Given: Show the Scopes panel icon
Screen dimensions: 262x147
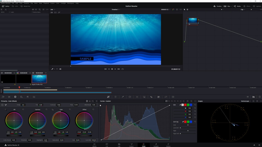Looking at the screenshot, I should tap(254, 97).
